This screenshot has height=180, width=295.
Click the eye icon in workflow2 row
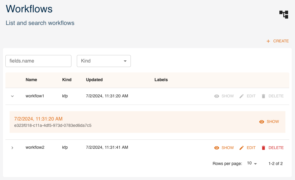[x=217, y=148]
